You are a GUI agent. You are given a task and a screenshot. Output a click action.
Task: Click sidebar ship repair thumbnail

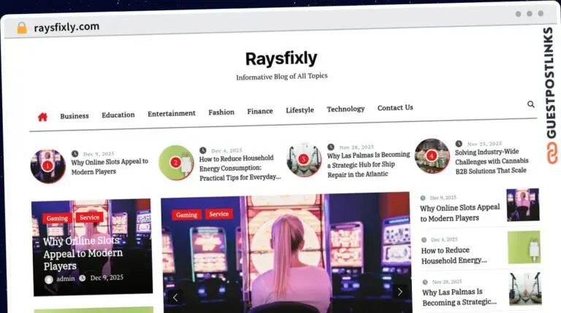(525, 289)
